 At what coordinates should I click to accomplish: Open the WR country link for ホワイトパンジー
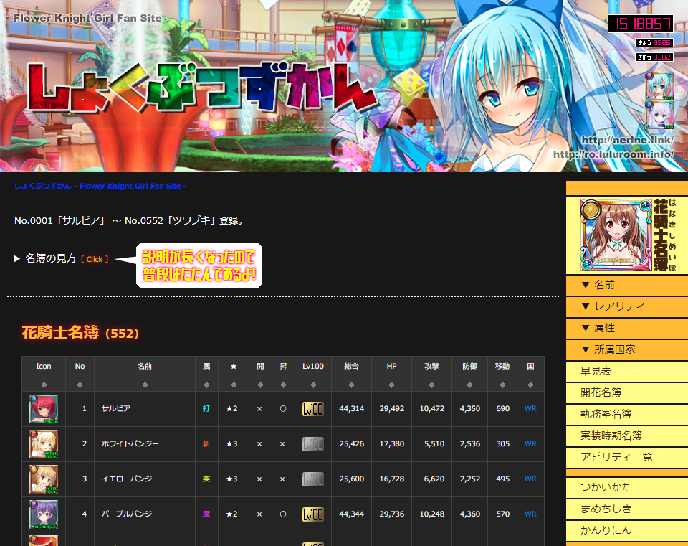pos(530,443)
